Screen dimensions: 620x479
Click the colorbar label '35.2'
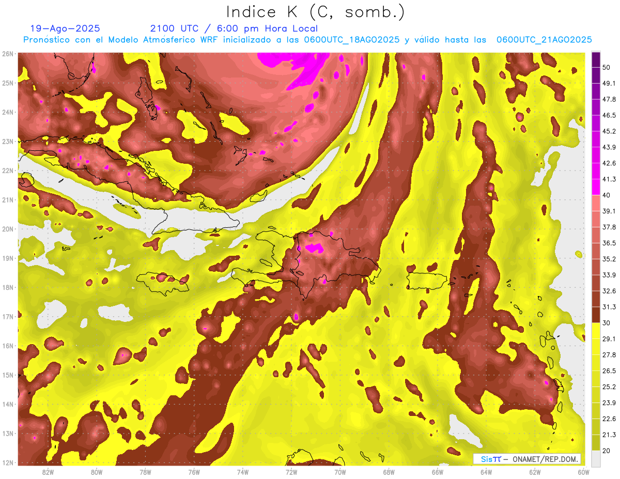tap(609, 259)
